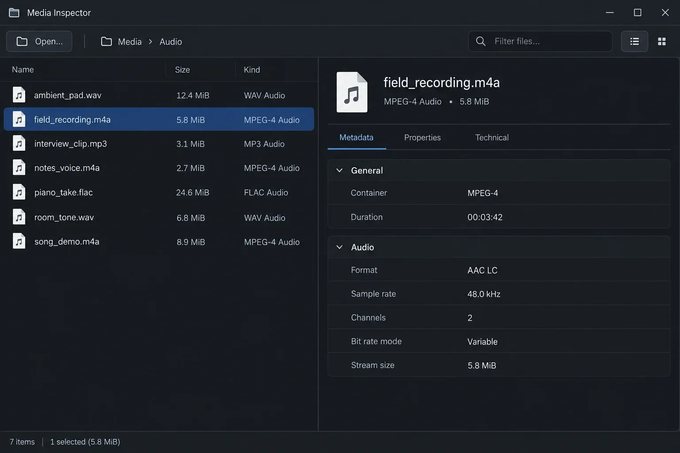This screenshot has width=680, height=453.
Task: Sort files by the Size column
Action: pyautogui.click(x=182, y=69)
